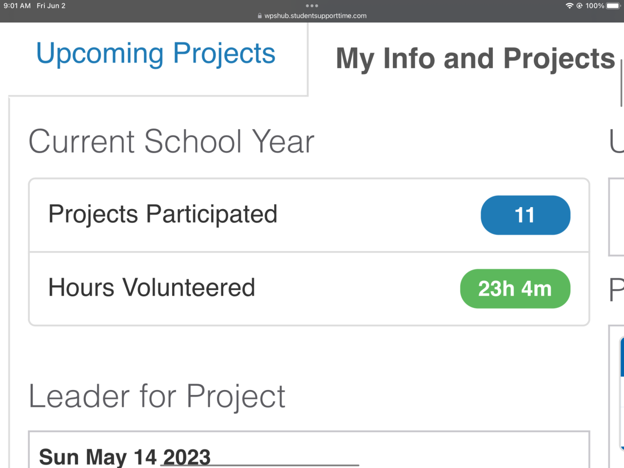Viewport: 624px width, 468px height.
Task: Click the blue 11 projects badge
Action: [x=525, y=215]
